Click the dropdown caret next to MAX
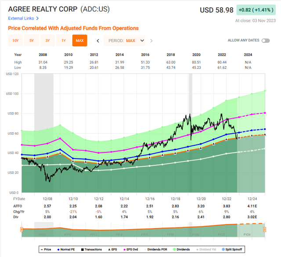The image size is (281, 257). pos(142,41)
